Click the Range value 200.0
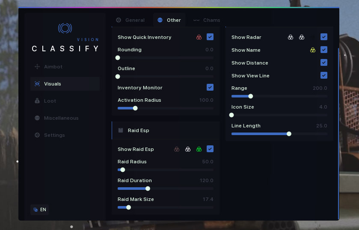Image resolution: width=359 pixels, height=230 pixels. [320, 88]
